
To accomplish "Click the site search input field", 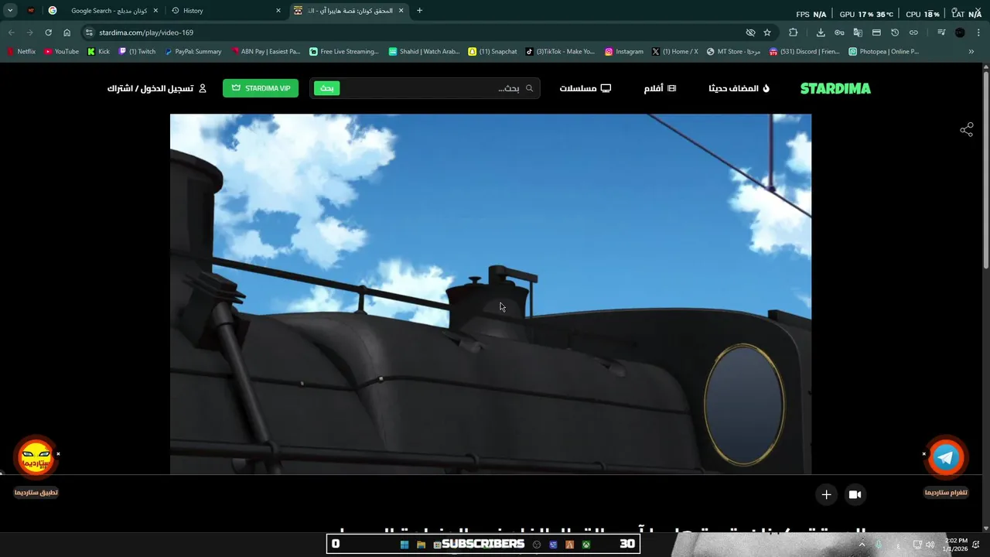I will (439, 88).
